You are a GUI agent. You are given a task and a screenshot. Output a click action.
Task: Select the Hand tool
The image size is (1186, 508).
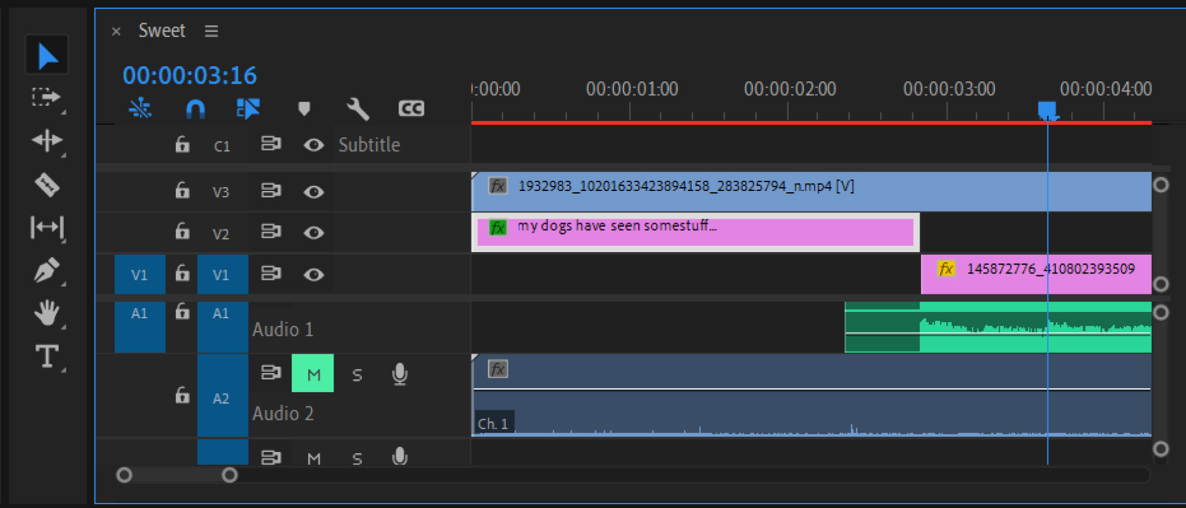click(x=47, y=313)
